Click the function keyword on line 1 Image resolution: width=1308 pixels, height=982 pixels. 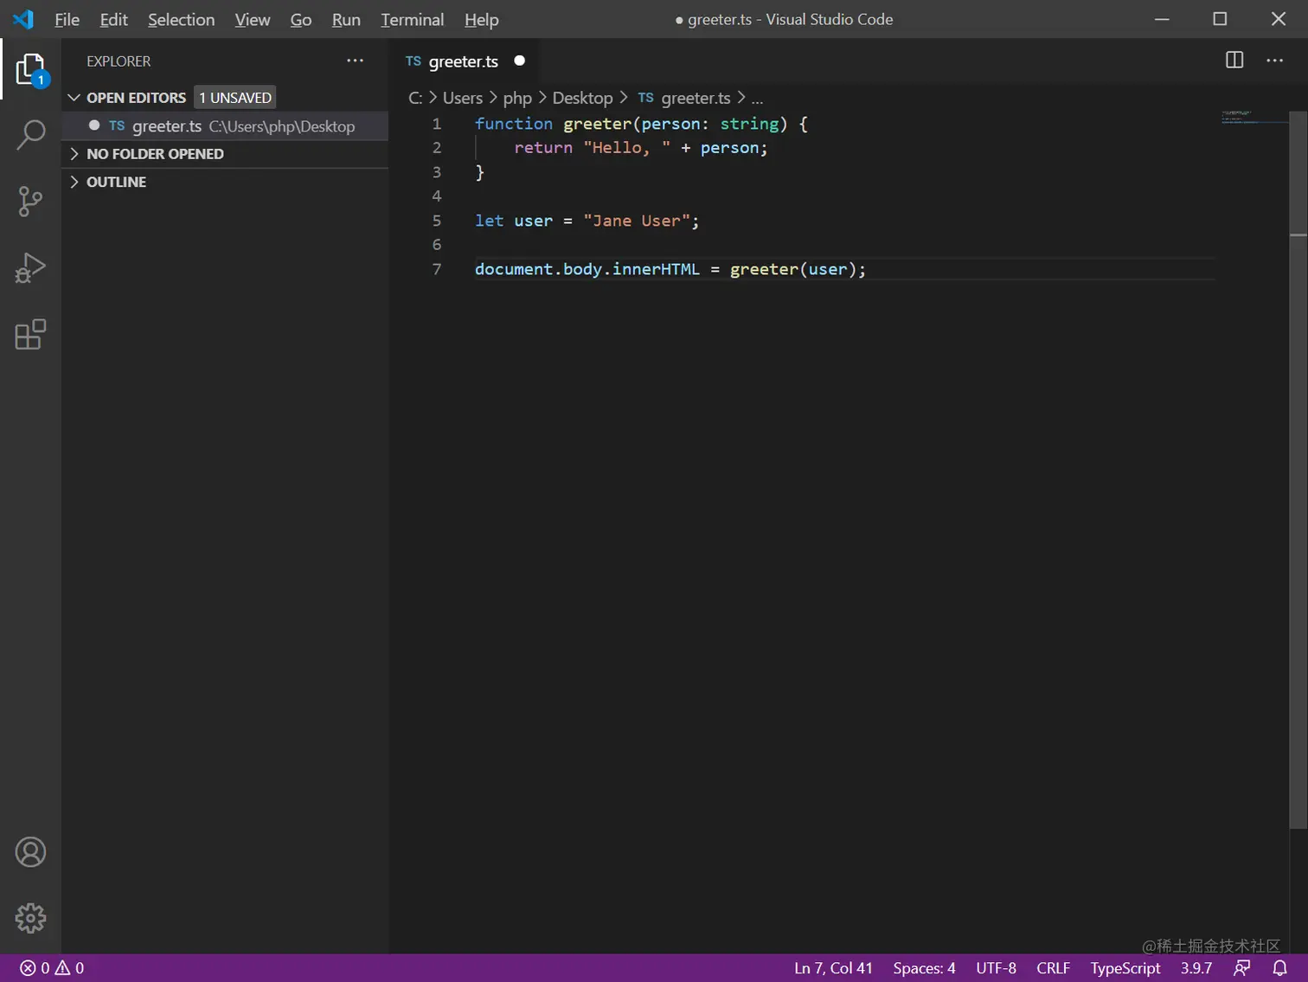coord(514,124)
